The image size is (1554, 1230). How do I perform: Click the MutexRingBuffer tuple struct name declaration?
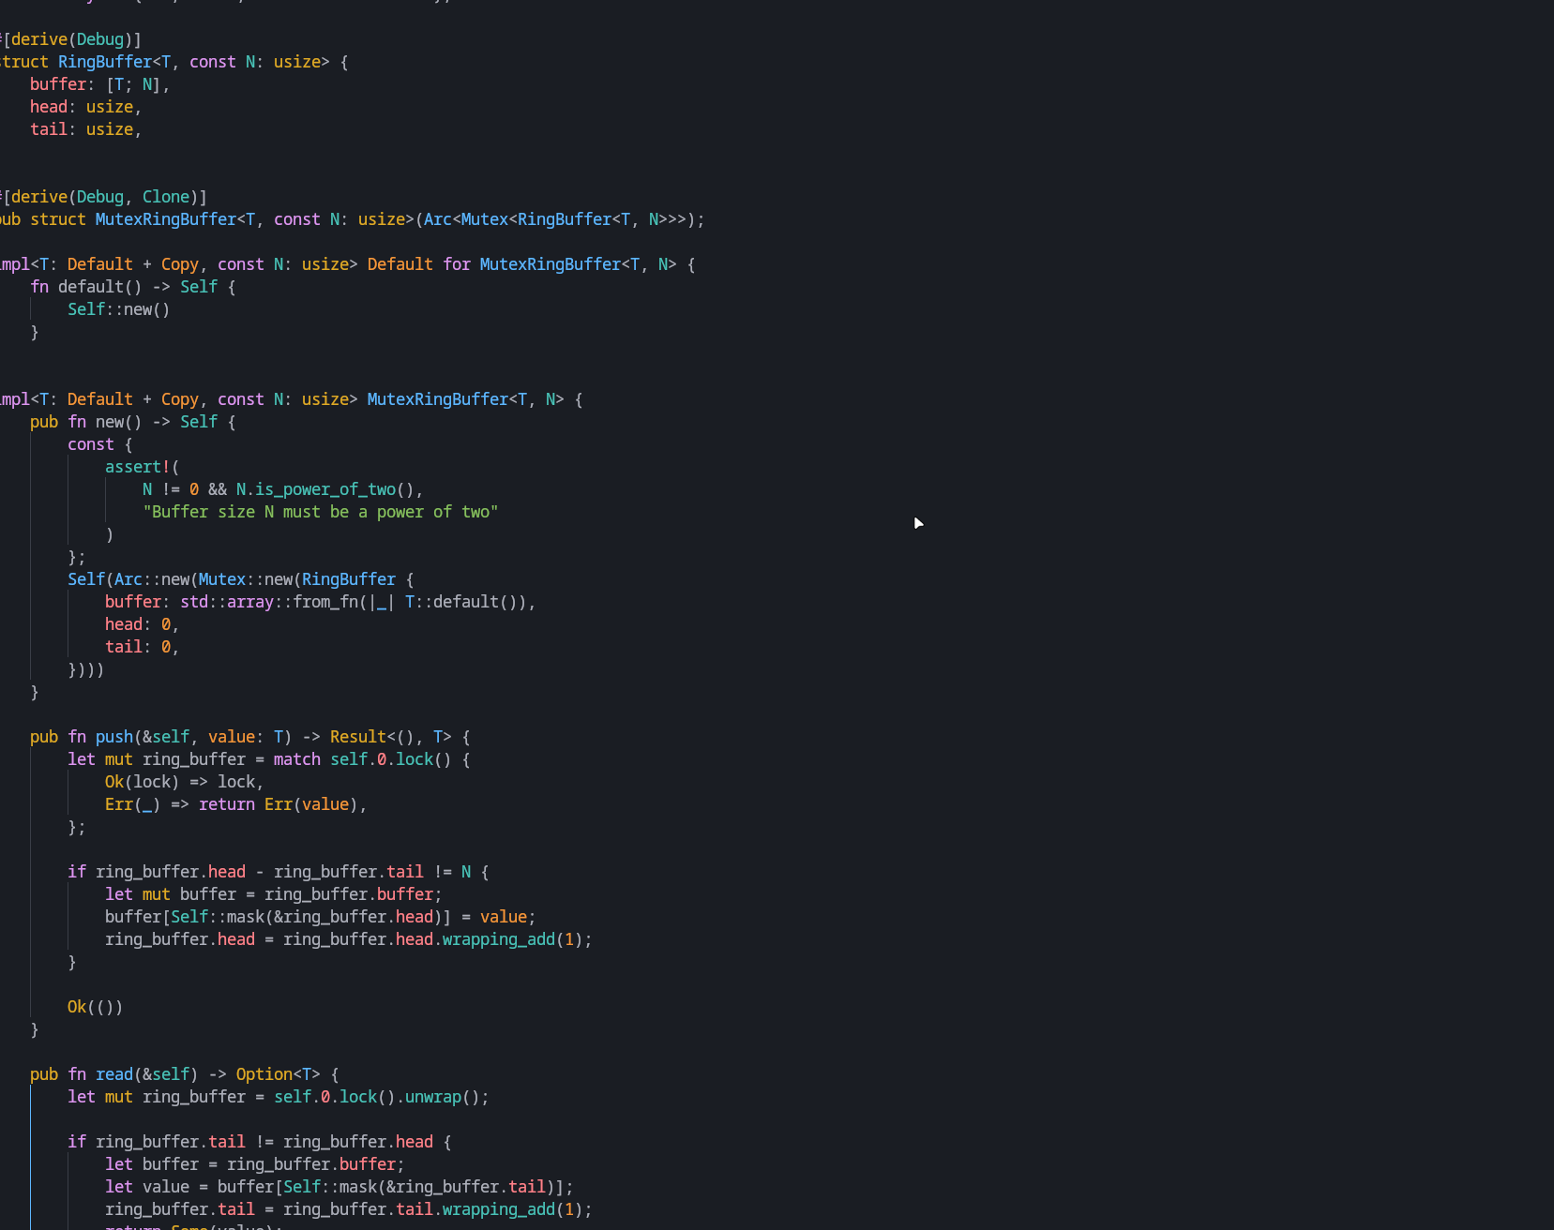pyautogui.click(x=165, y=219)
